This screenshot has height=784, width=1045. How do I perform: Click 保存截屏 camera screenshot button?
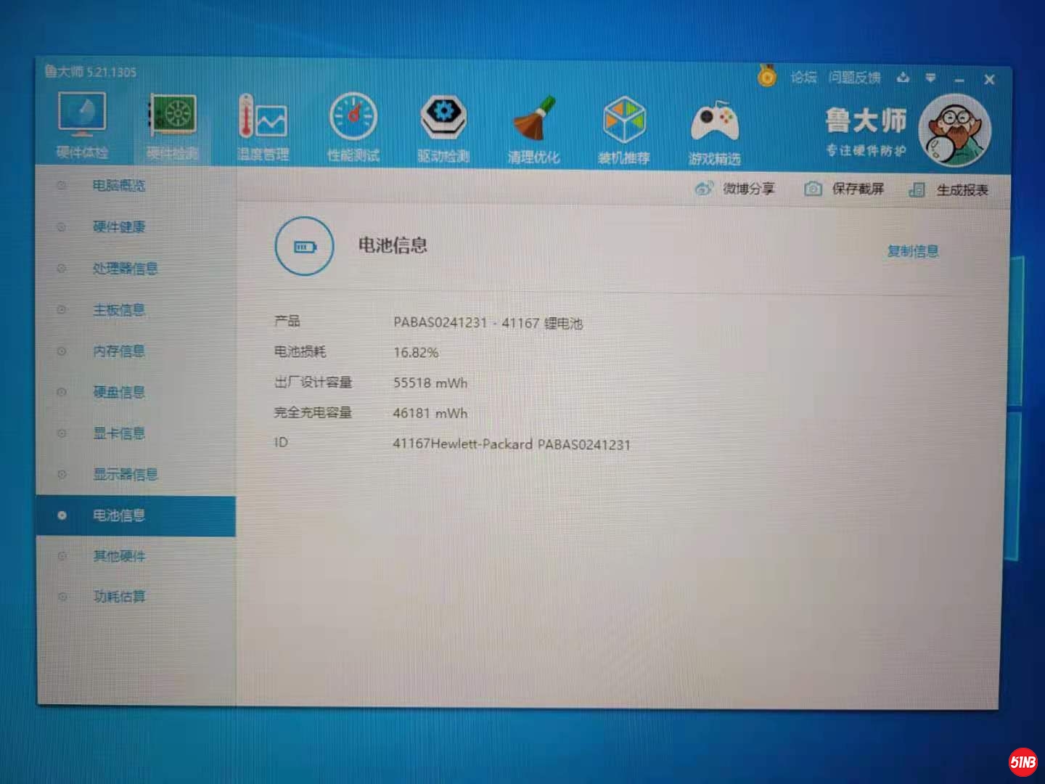tap(845, 189)
